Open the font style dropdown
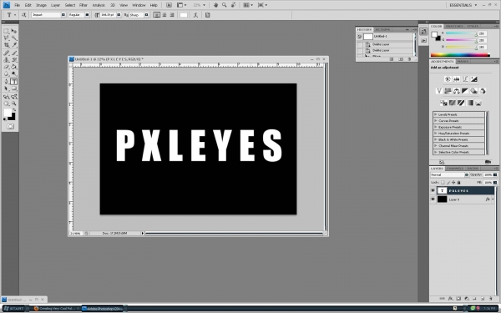Viewport: 501px width, 313px height. point(87,15)
